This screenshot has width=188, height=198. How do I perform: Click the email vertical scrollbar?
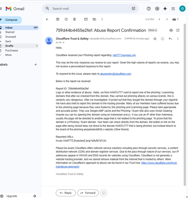click(x=185, y=104)
